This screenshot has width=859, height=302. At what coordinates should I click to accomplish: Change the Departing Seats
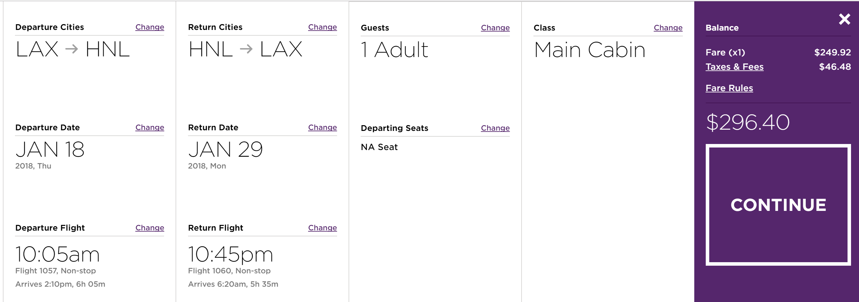495,128
